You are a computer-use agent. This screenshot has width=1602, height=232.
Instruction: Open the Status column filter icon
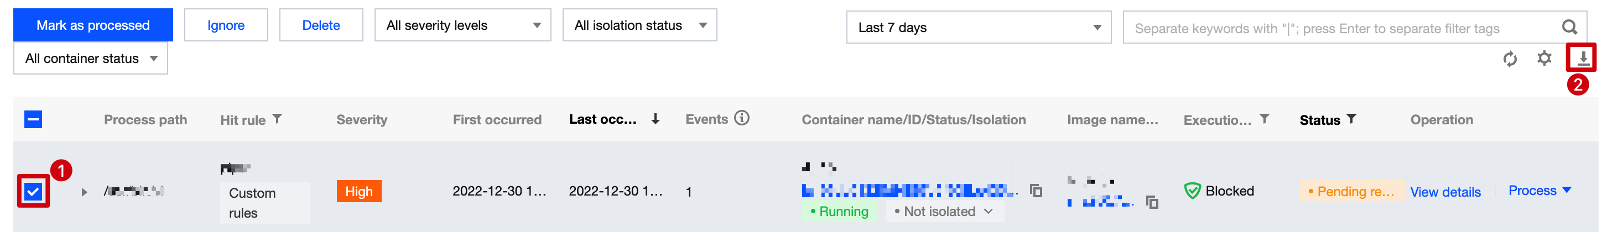click(x=1351, y=118)
